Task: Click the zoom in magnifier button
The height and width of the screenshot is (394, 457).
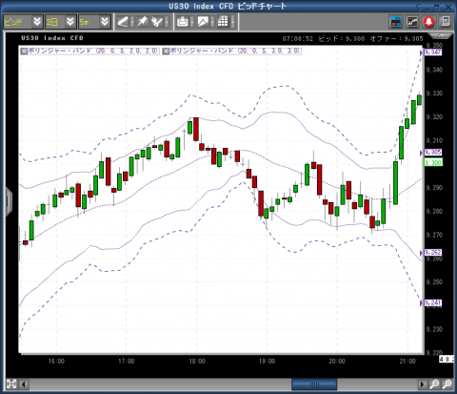Action: 434,384
